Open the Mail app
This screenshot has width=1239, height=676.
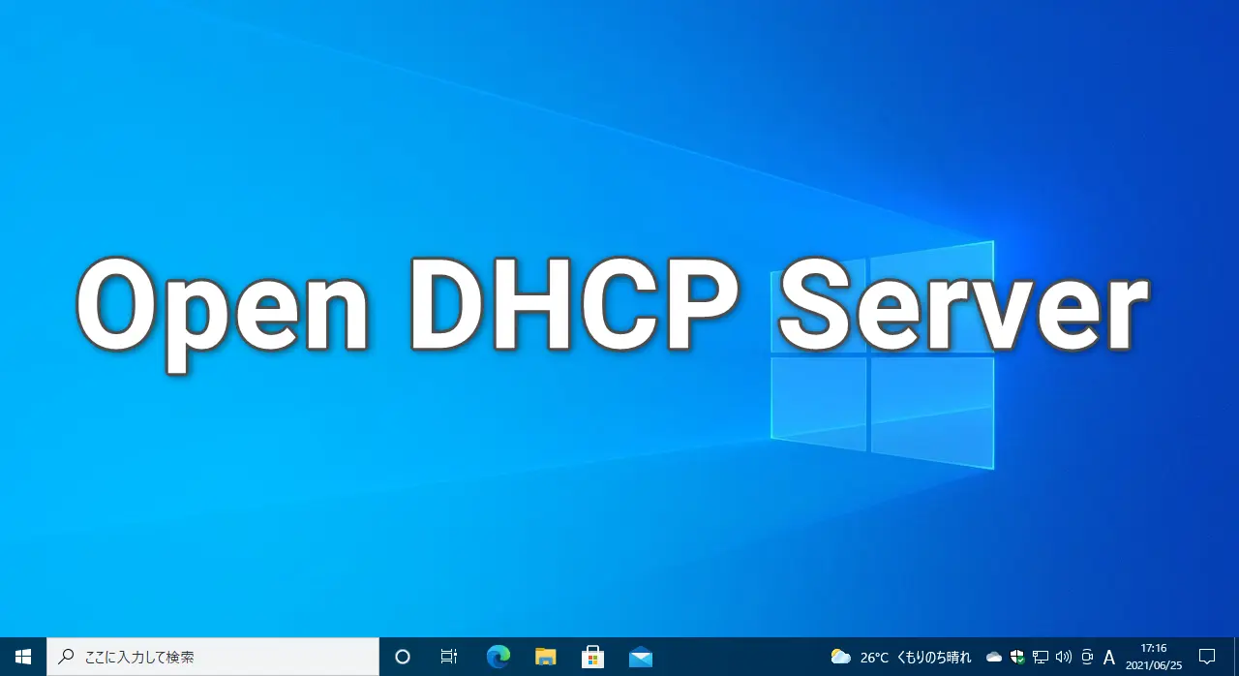click(x=640, y=657)
